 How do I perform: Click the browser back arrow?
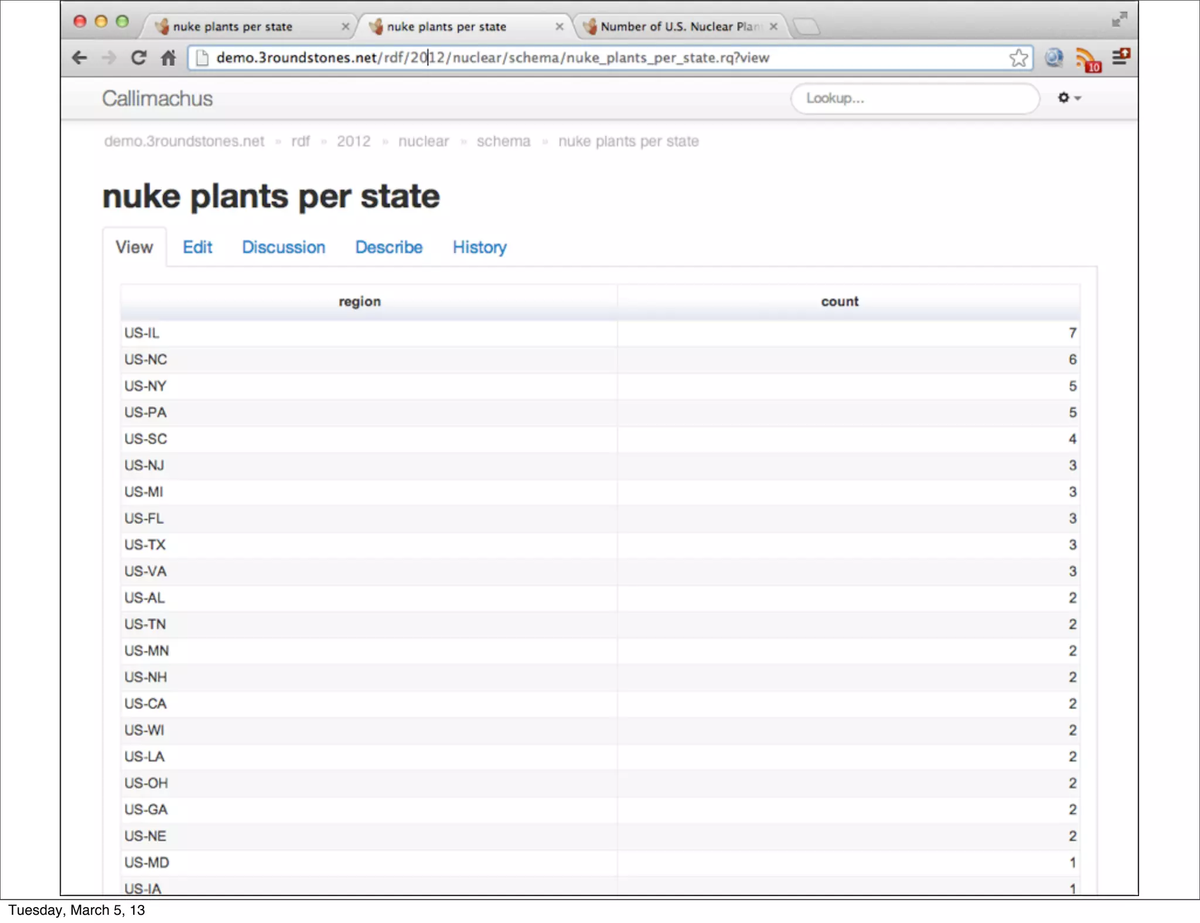(x=79, y=57)
